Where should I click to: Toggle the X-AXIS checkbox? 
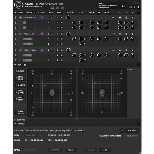[x=16, y=71]
